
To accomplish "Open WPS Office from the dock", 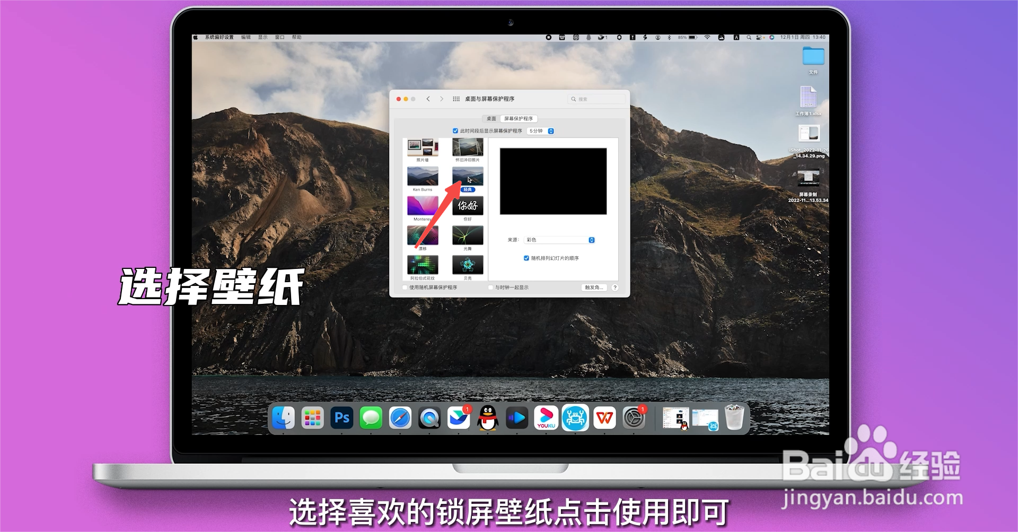I will (x=604, y=418).
